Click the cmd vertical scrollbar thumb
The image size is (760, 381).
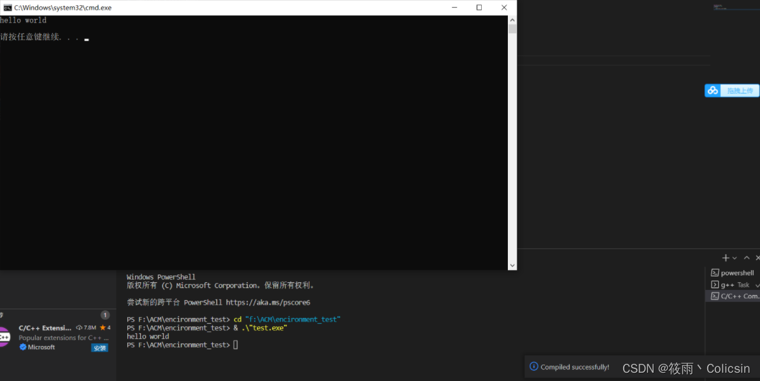[512, 29]
